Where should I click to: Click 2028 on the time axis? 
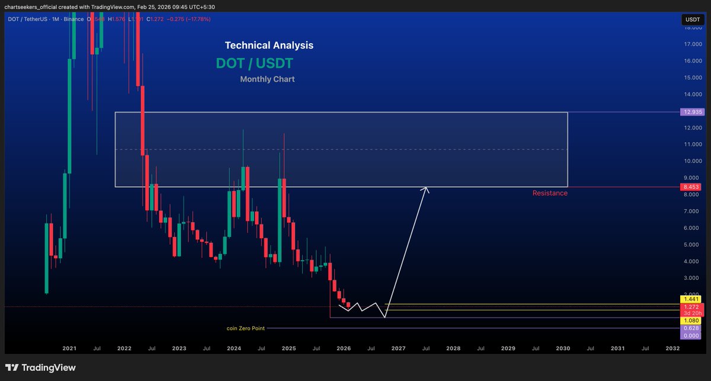click(x=453, y=349)
